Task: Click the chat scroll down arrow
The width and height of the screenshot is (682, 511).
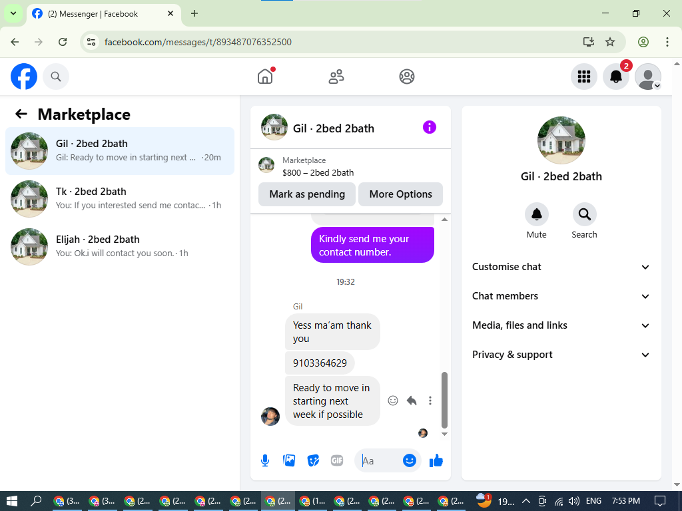Action: 444,434
